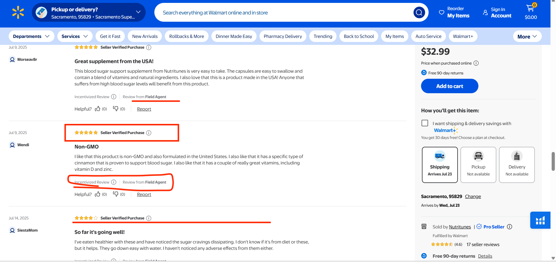Open the shopping cart icon
This screenshot has height=262, width=556.
click(x=531, y=8)
